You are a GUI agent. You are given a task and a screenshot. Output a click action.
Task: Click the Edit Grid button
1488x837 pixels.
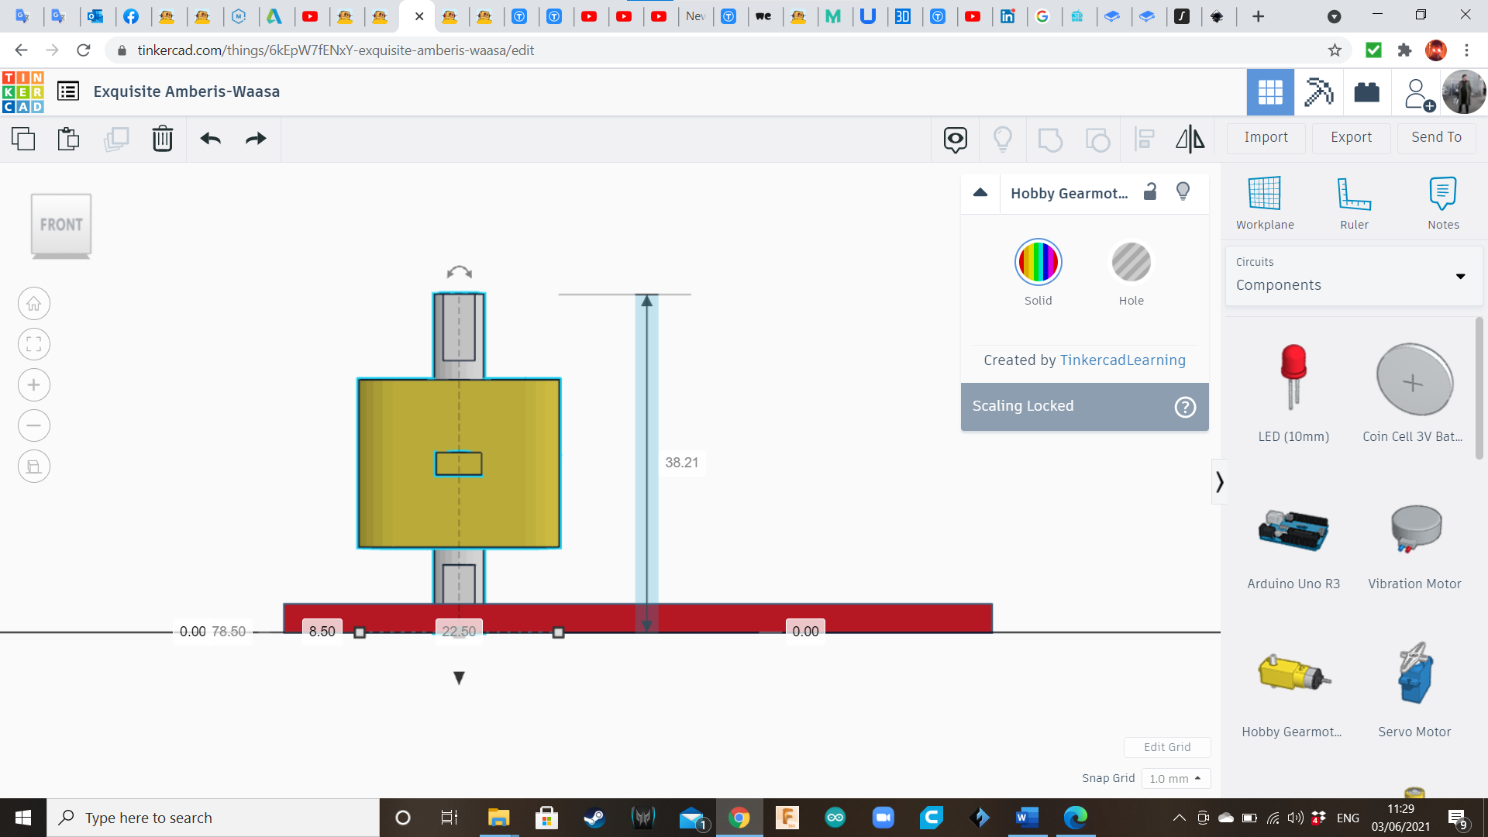[x=1167, y=746]
